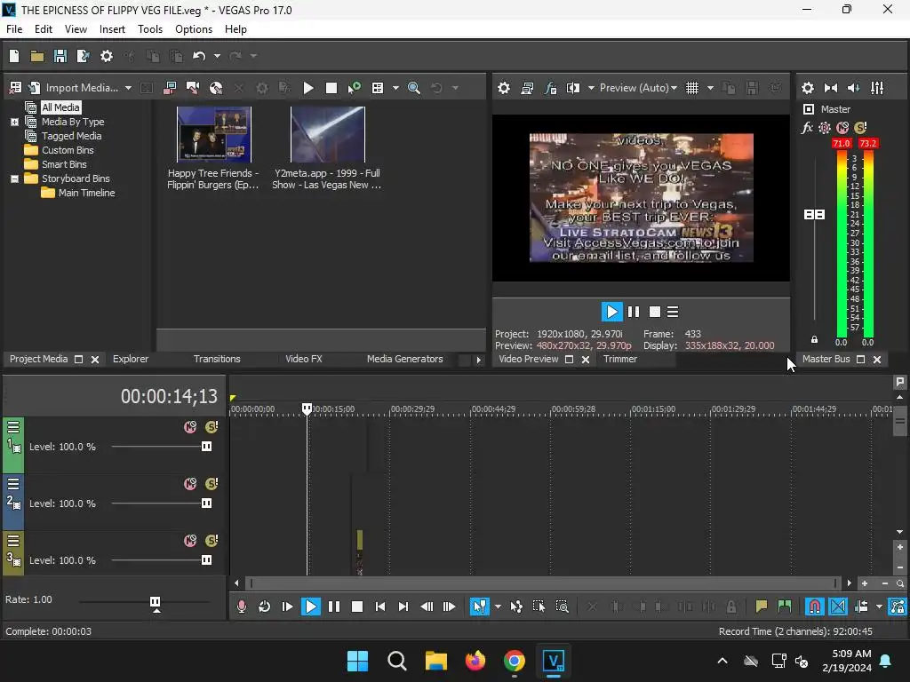Open track 2 hamburger menu

pyautogui.click(x=12, y=484)
